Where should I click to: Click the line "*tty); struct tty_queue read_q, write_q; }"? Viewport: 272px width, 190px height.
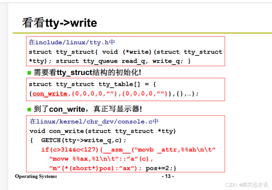110,61
